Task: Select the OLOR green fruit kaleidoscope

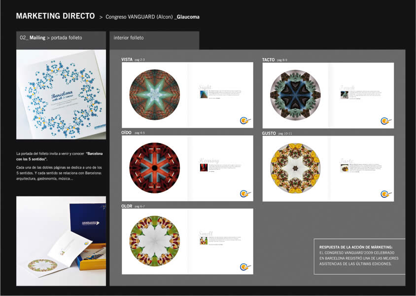Action: point(155,241)
